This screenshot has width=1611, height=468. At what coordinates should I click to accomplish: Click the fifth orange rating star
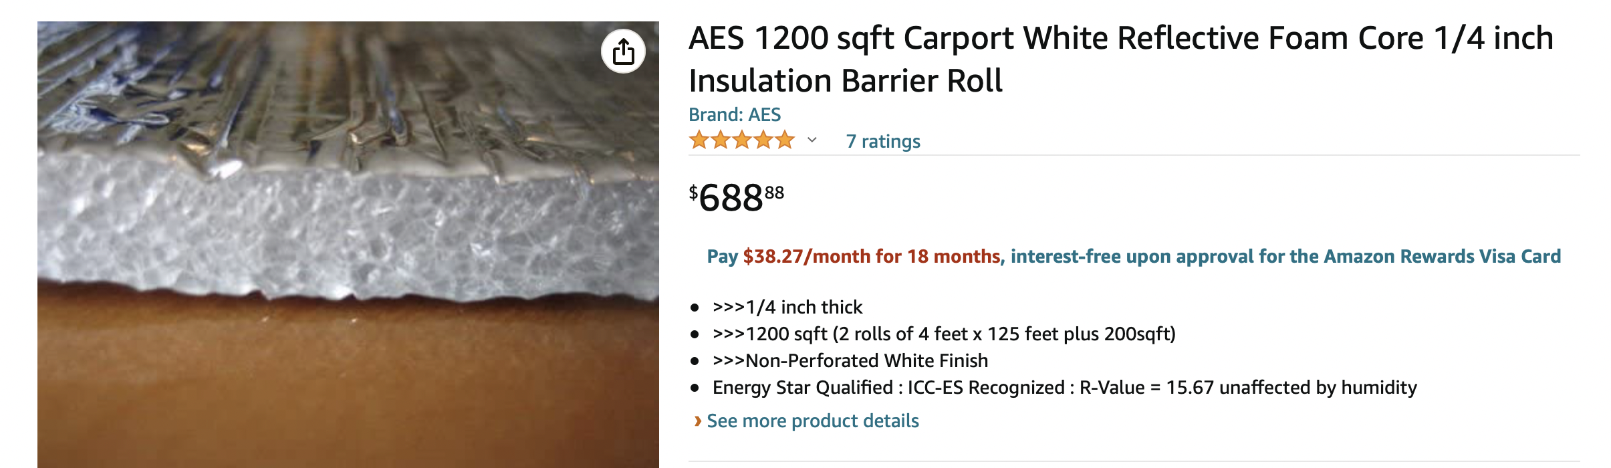[x=785, y=140]
